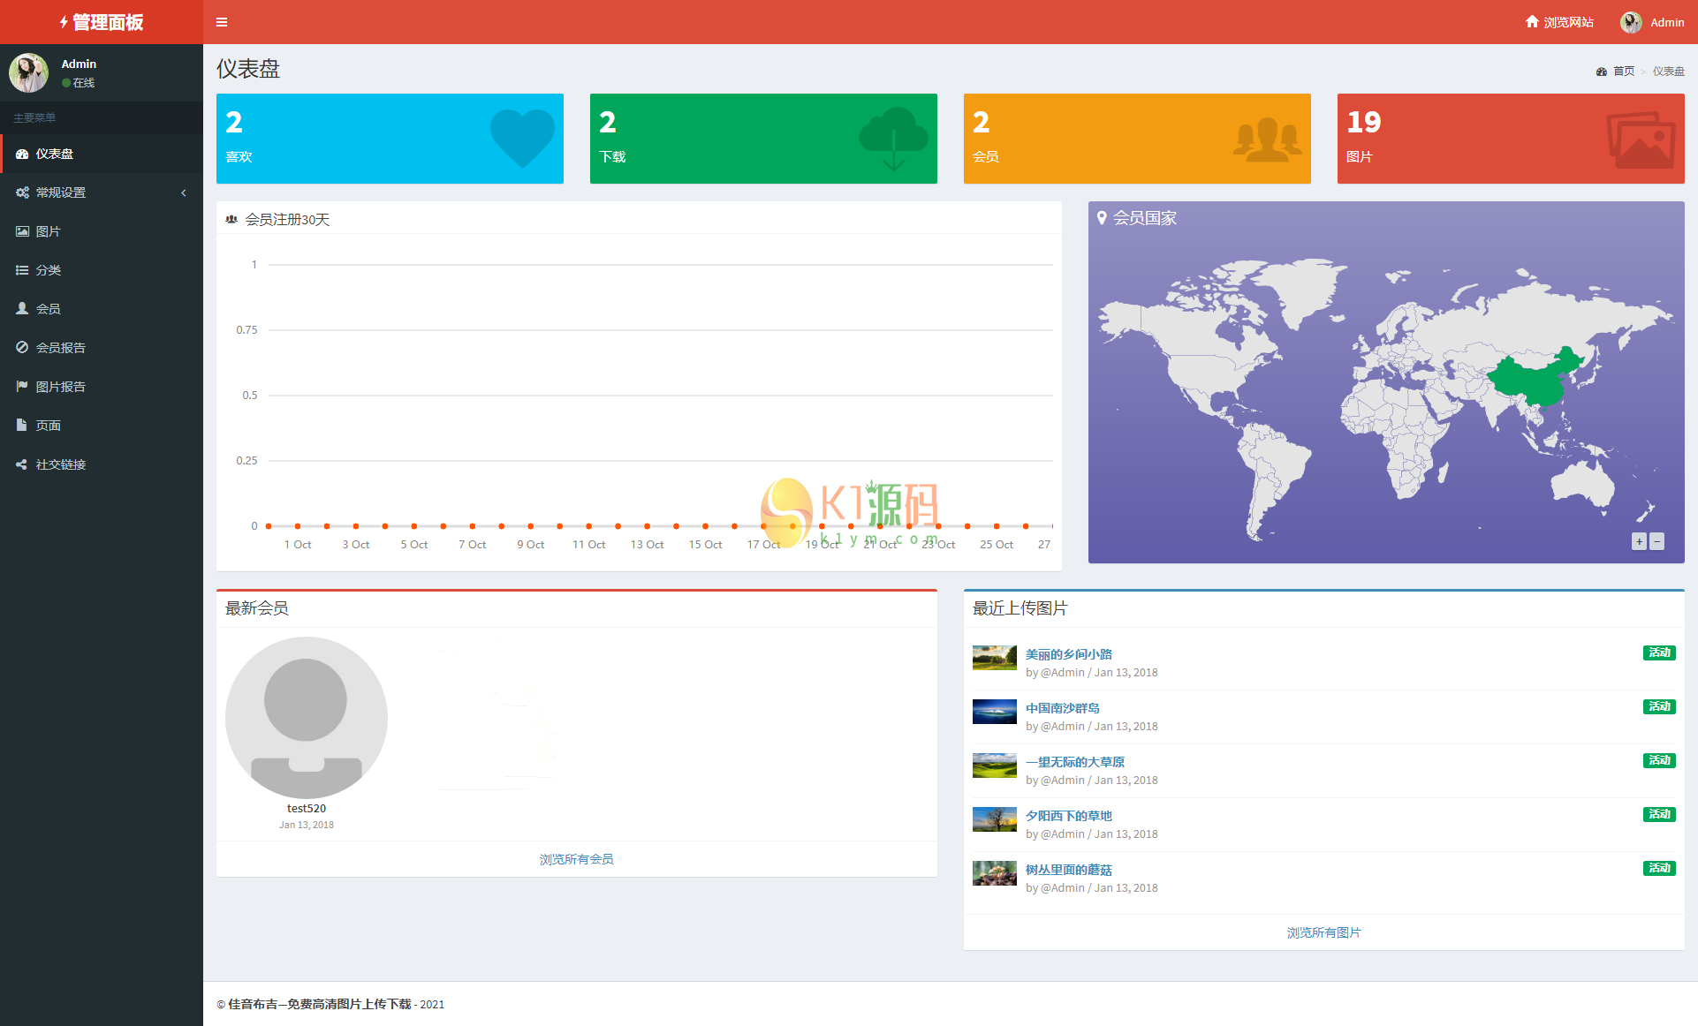Viewport: 1698px width, 1026px height.
Task: Click the 浏览所有会员 link
Action: tap(576, 859)
